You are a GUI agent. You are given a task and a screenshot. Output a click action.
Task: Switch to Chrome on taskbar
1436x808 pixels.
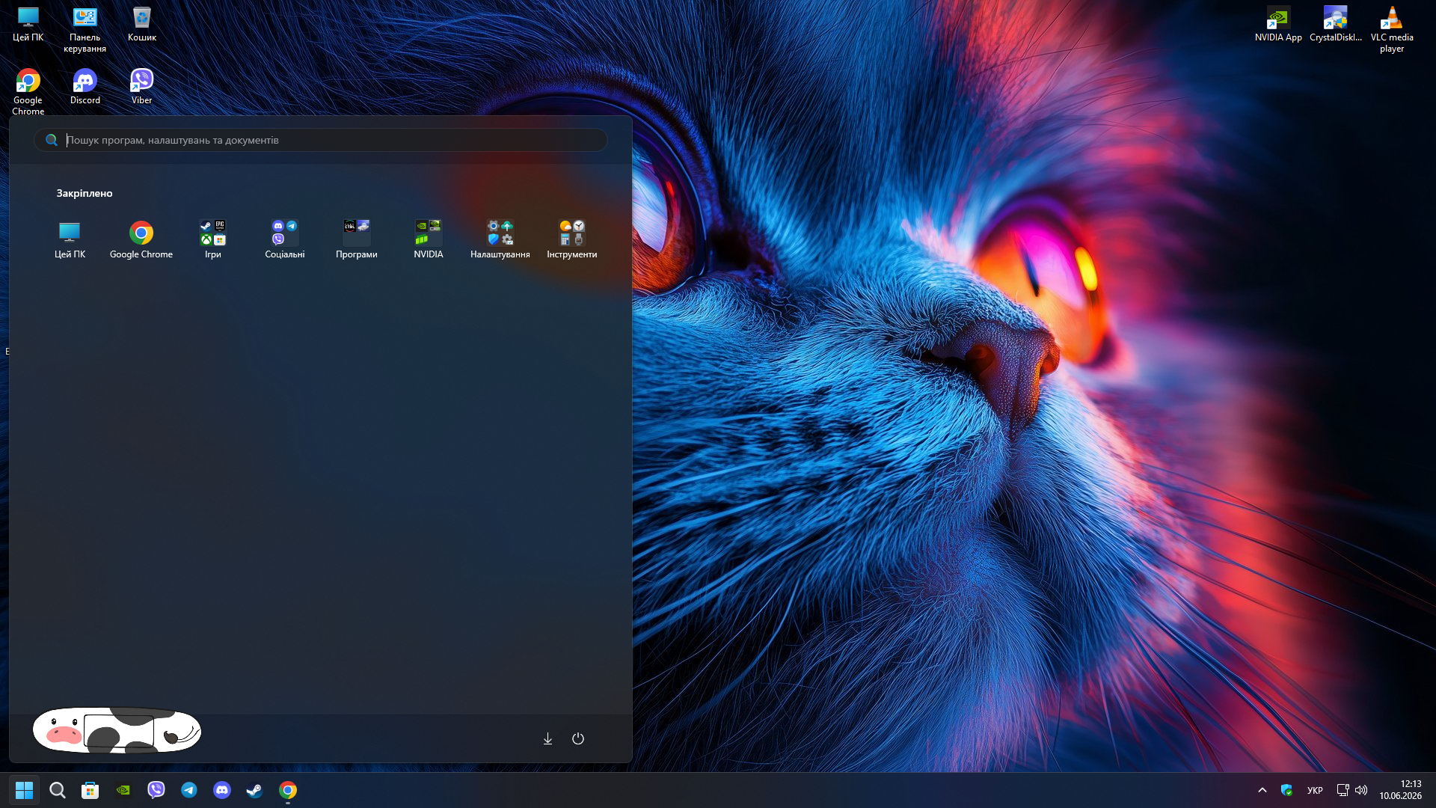(x=288, y=790)
